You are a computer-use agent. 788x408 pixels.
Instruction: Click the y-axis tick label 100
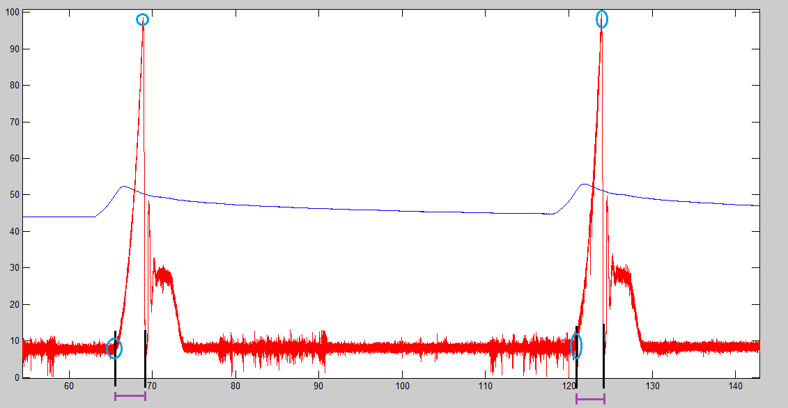(11, 13)
